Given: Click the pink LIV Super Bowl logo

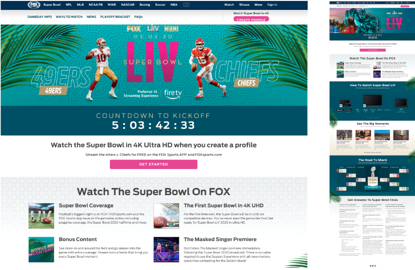Looking at the screenshot, I should (x=153, y=62).
